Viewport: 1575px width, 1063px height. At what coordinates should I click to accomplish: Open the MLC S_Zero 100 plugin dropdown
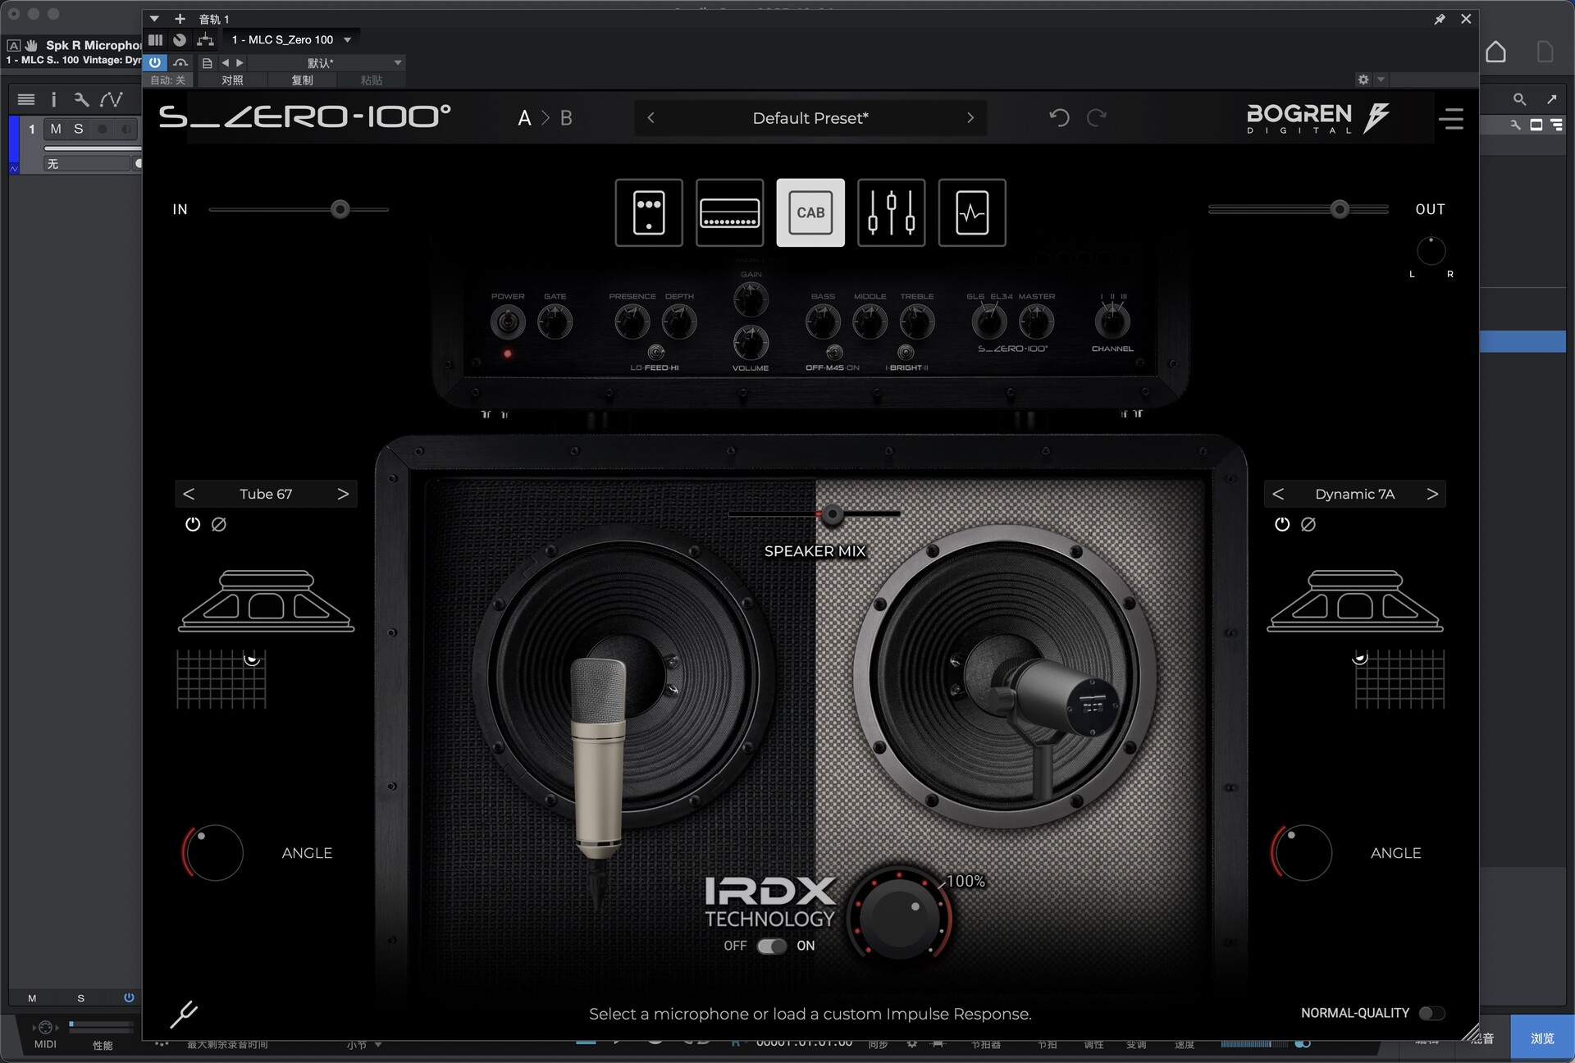coord(291,39)
